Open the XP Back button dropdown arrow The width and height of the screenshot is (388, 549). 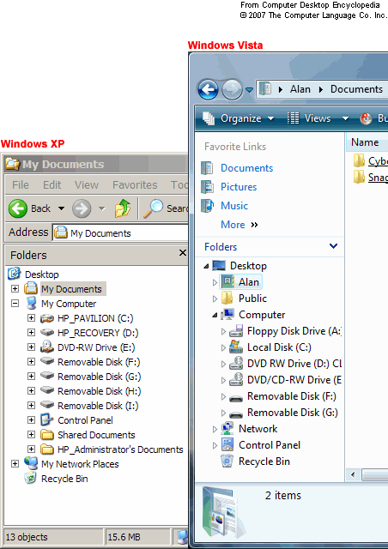click(x=61, y=208)
